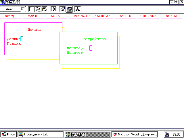
Task: Restore the FAKEL11 window size
Action: [x=176, y=2]
